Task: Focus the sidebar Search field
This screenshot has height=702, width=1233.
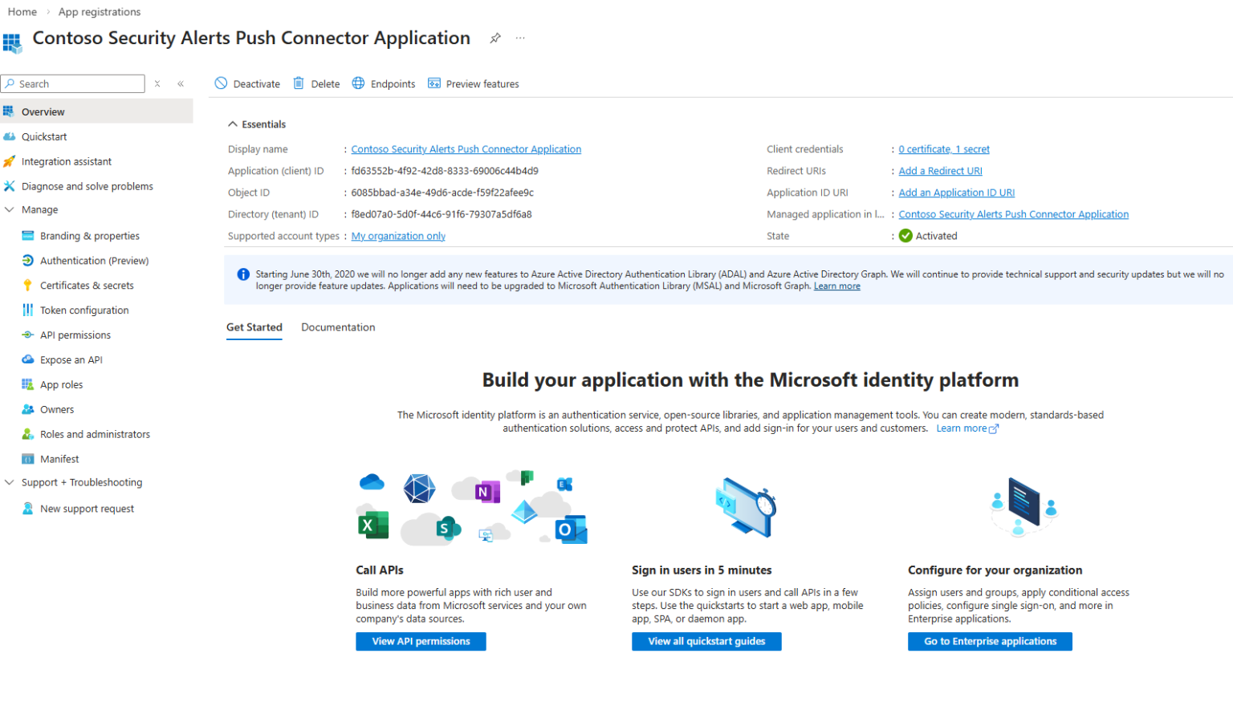Action: (x=73, y=83)
